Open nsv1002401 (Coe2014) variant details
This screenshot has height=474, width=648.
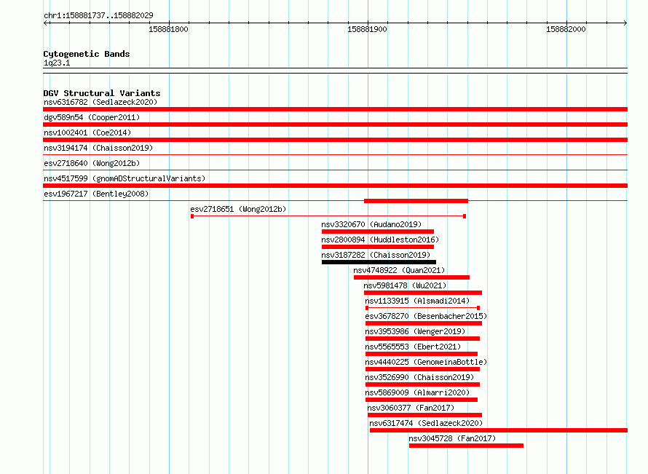coord(87,133)
